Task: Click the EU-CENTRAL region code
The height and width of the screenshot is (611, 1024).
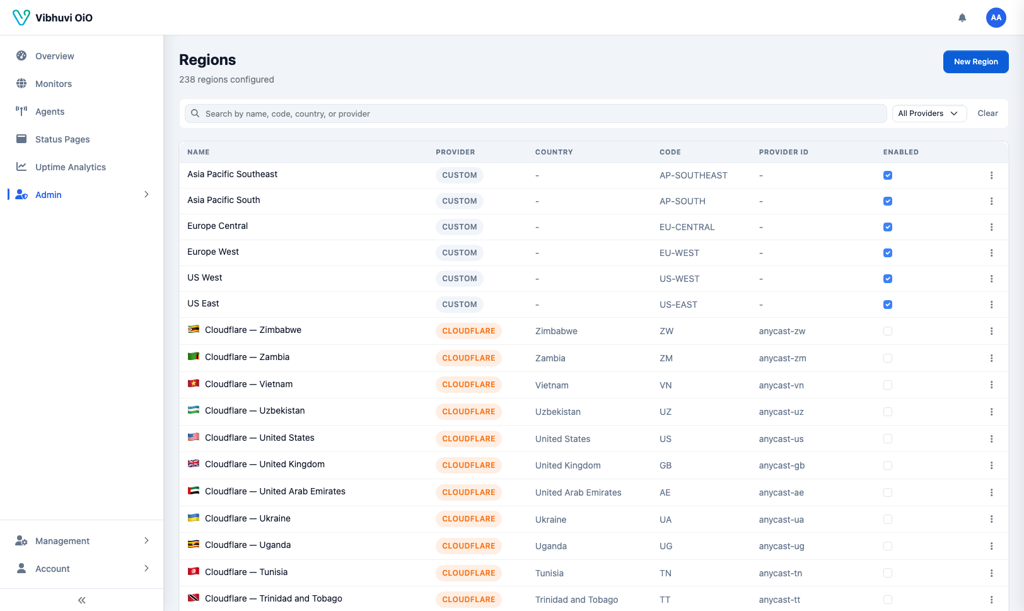Action: coord(687,227)
